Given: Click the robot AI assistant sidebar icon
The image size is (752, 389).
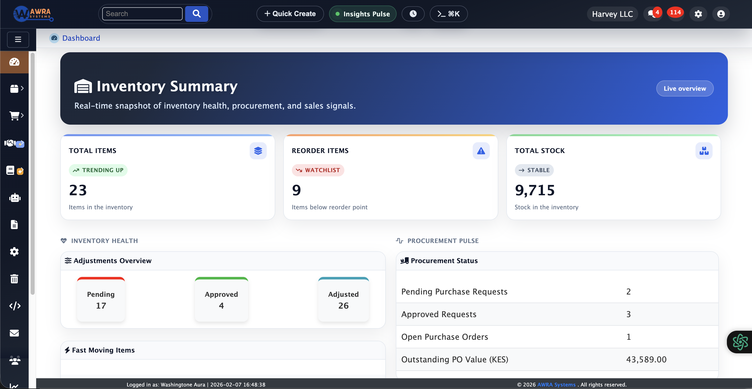Looking at the screenshot, I should click(14, 198).
